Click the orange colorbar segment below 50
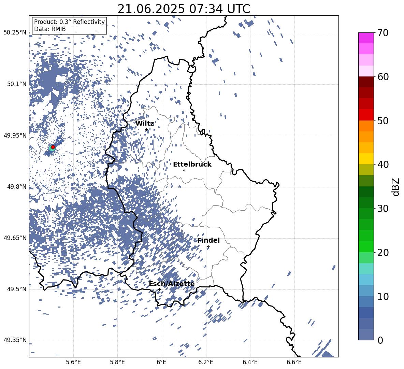This screenshot has height=369, width=404. [366, 126]
